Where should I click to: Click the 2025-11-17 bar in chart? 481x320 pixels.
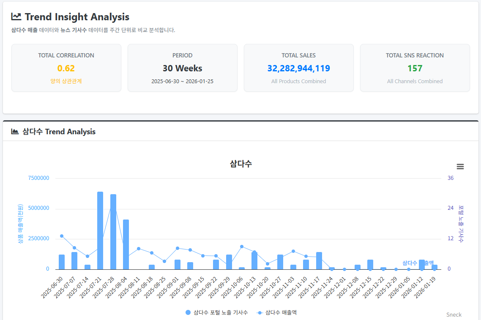point(319,260)
